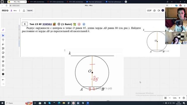Select the Comment tool
The image size is (187, 105).
click(x=3, y=70)
